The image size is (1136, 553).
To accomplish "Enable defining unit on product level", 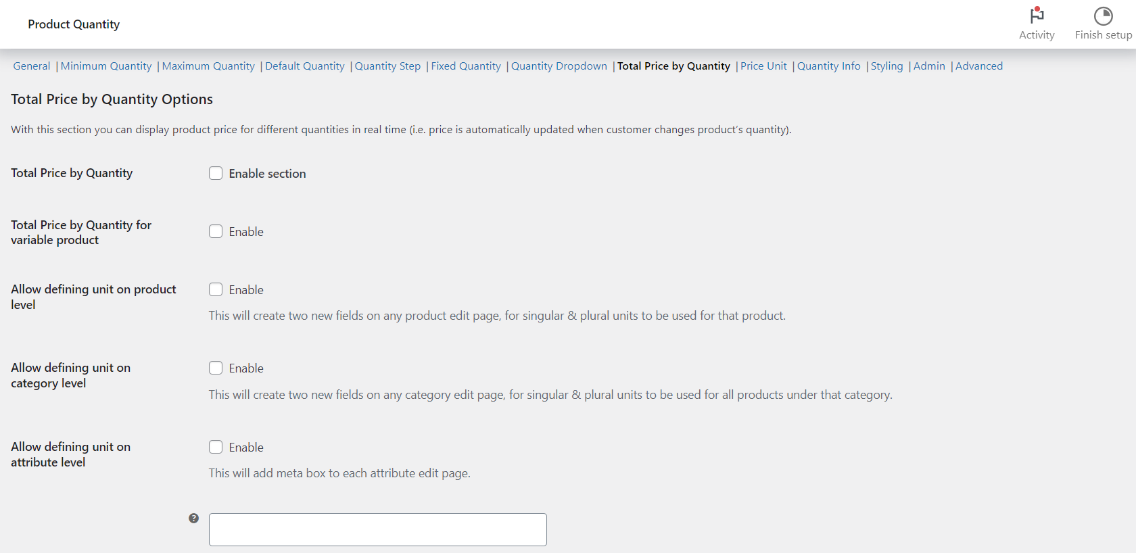I will (215, 289).
